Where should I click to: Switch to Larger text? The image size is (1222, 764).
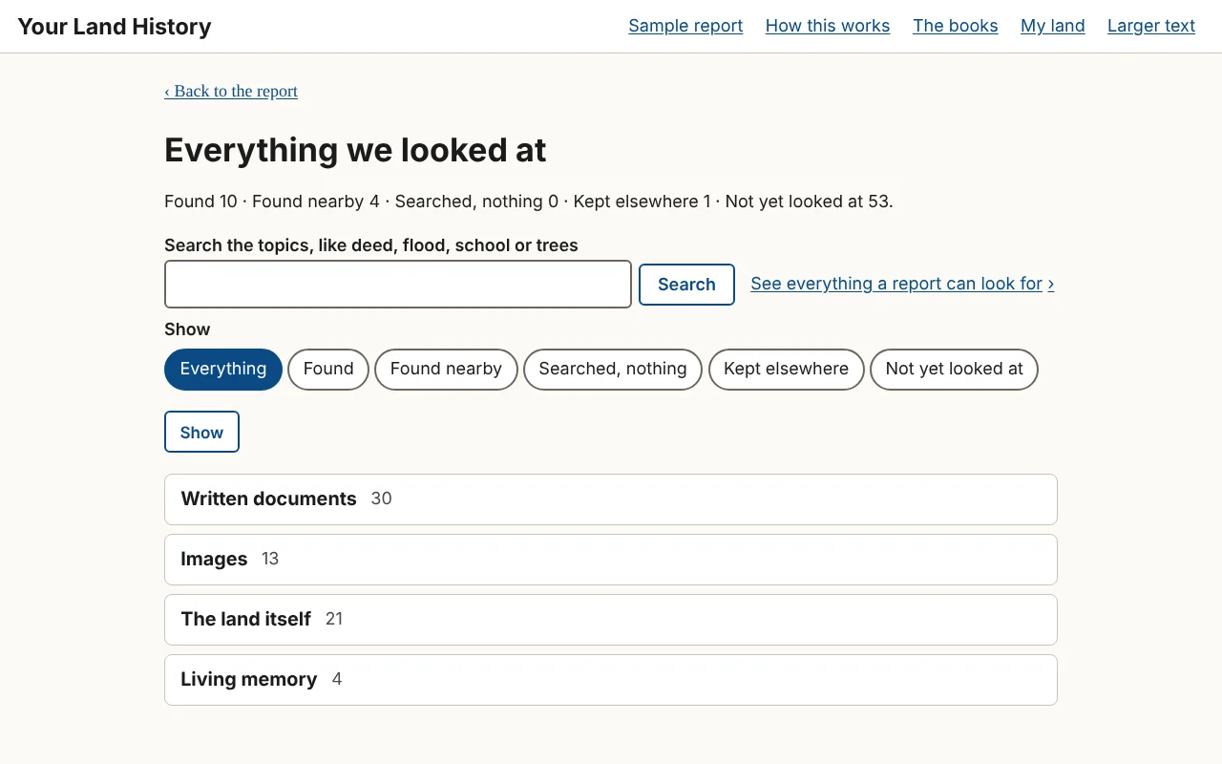tap(1151, 26)
